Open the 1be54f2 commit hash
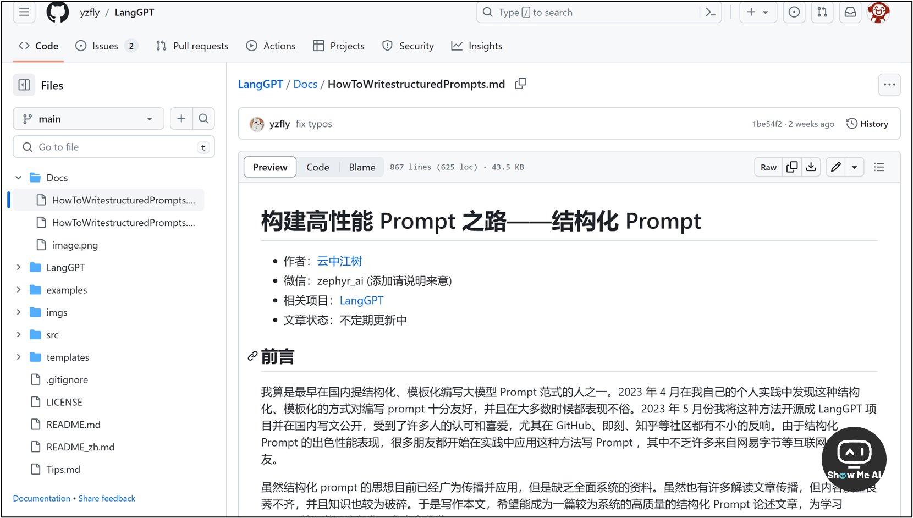This screenshot has width=913, height=518. coord(767,124)
